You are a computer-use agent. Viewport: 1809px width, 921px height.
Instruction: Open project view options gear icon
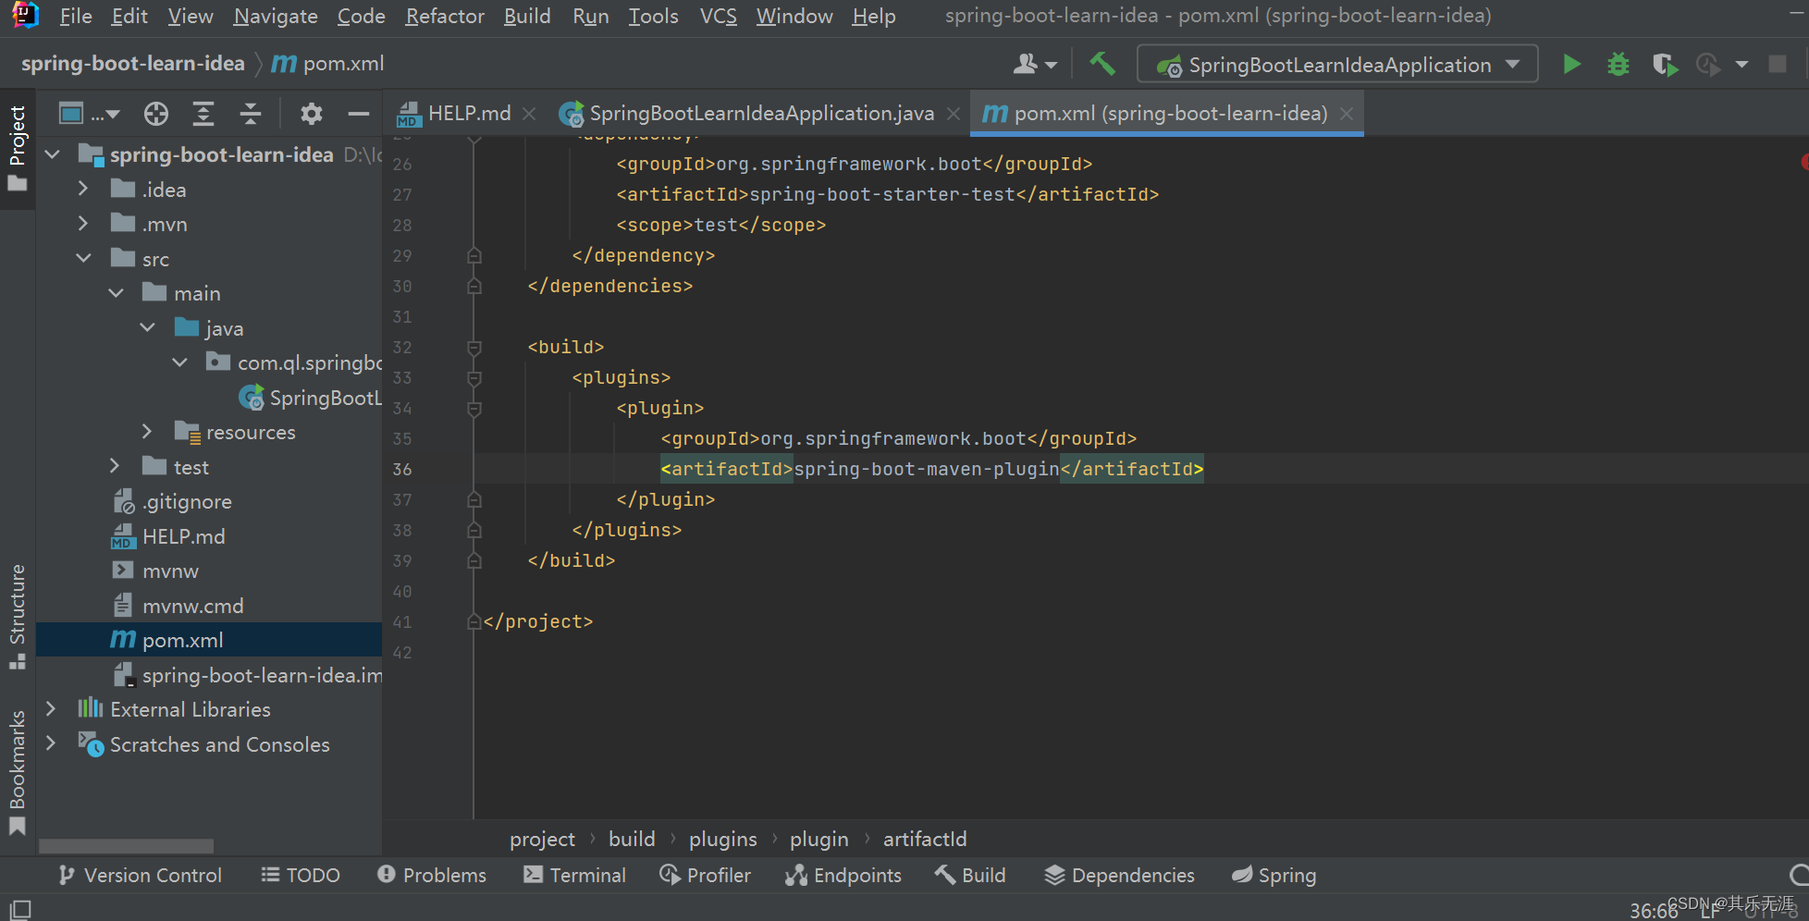point(312,114)
